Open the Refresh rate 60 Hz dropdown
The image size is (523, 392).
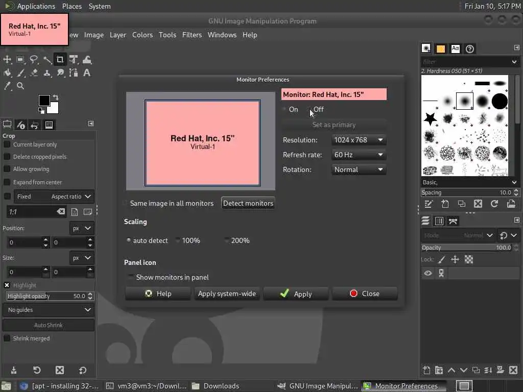click(359, 155)
